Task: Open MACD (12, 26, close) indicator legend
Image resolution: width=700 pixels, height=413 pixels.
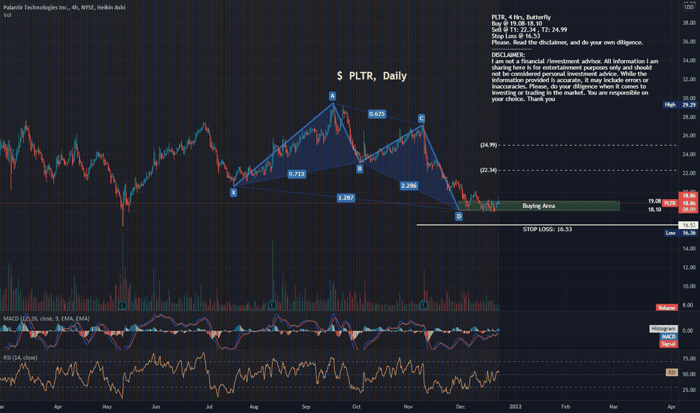Action: click(x=47, y=318)
